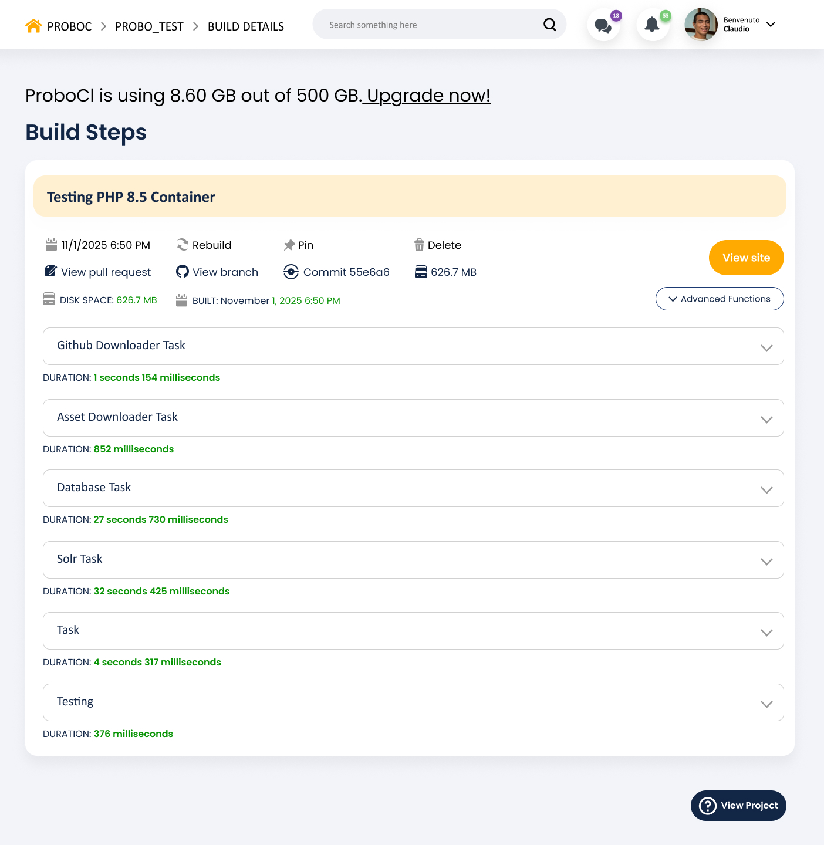Image resolution: width=824 pixels, height=845 pixels.
Task: Click the View pull request icon
Action: [x=51, y=271]
